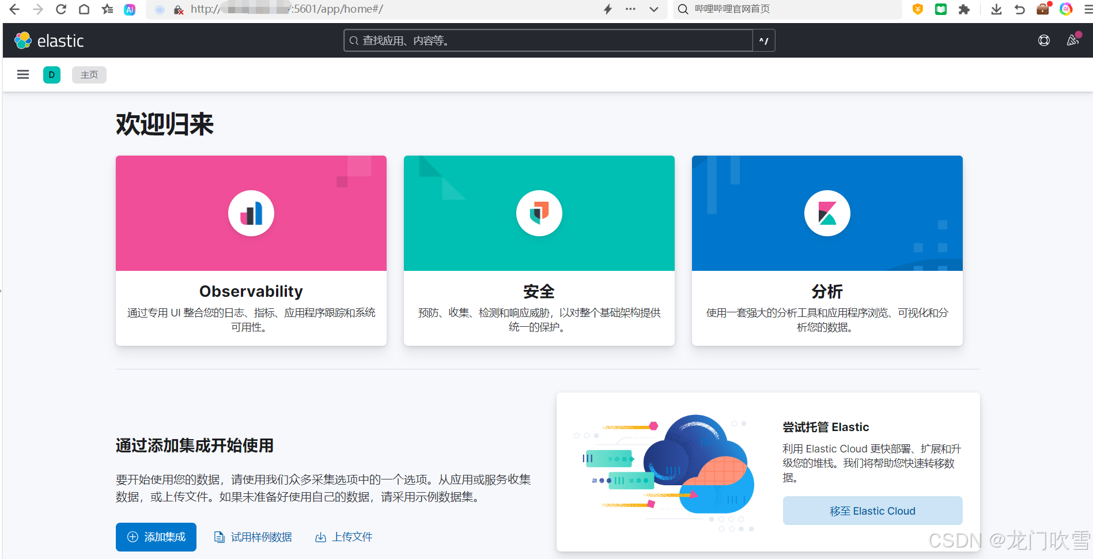Reload the page with the refresh icon
The height and width of the screenshot is (559, 1093).
61,9
